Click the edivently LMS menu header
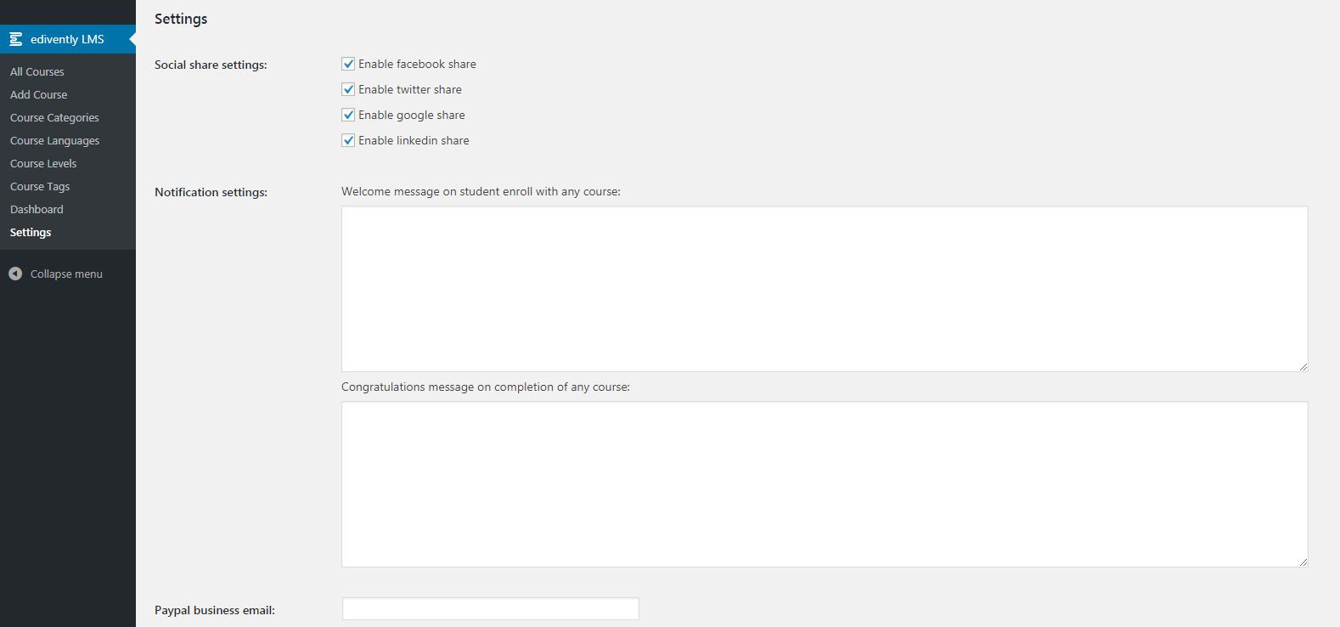 pyautogui.click(x=67, y=39)
